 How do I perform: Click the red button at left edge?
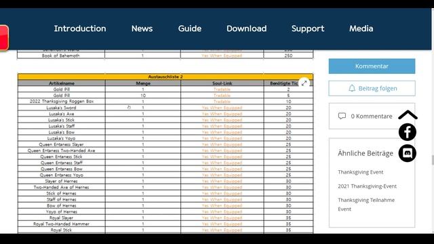tap(4, 38)
